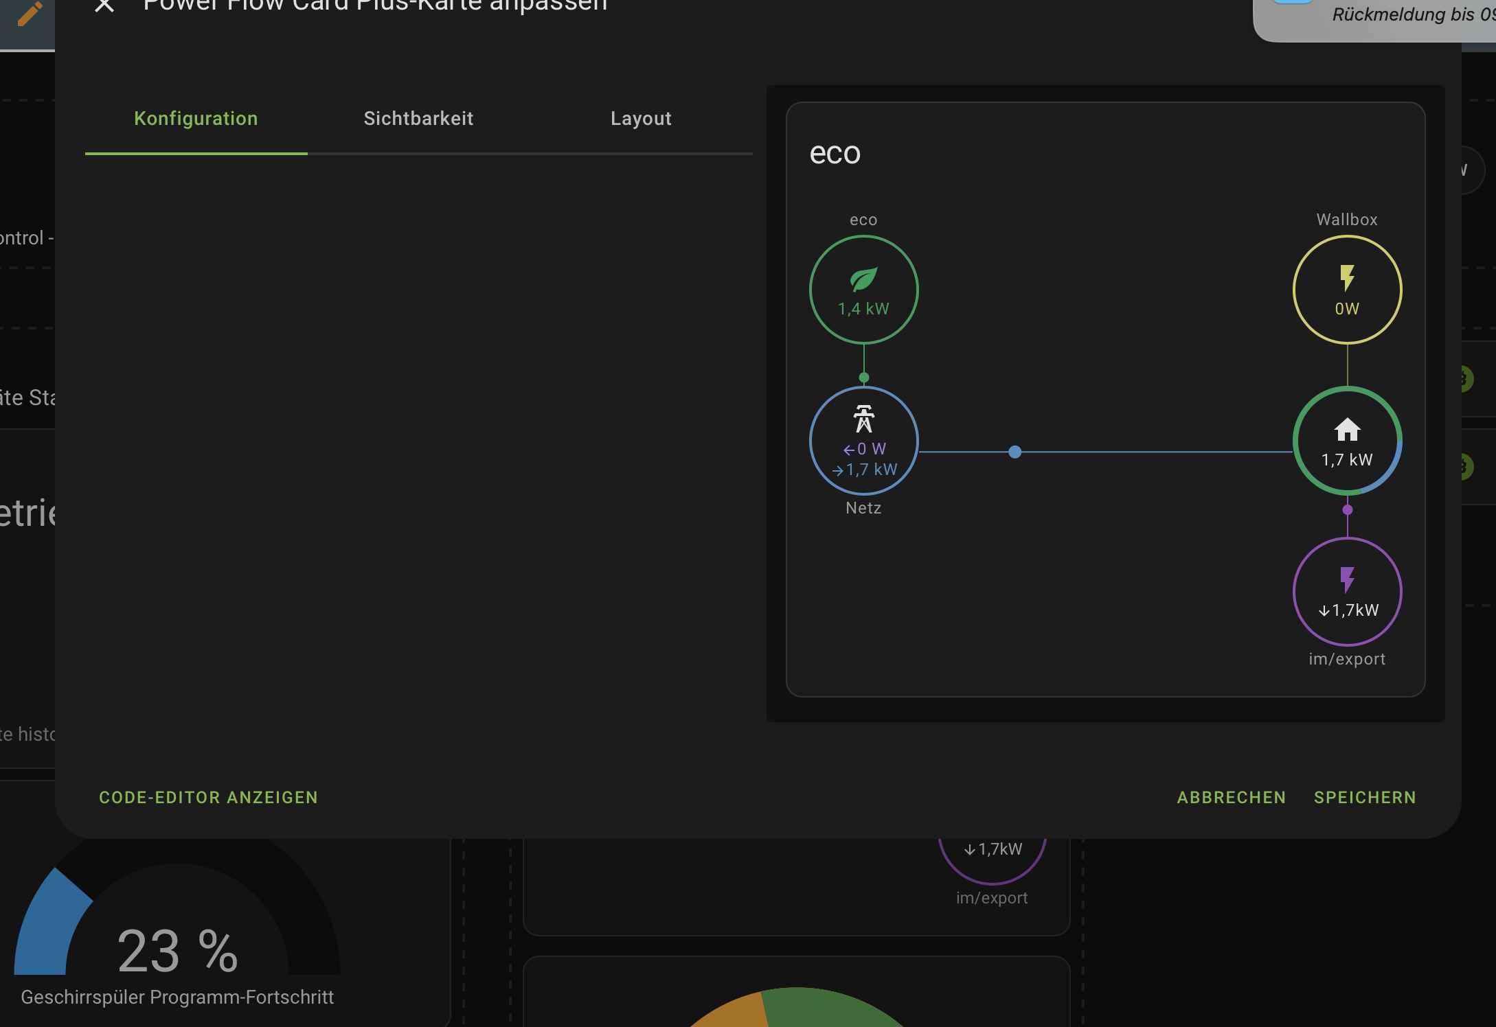Image resolution: width=1496 pixels, height=1027 pixels.
Task: Click the purple dot below the home circle
Action: click(x=1347, y=509)
